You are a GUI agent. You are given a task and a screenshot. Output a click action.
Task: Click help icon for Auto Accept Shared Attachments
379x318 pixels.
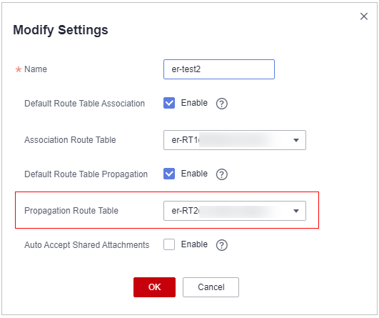click(222, 245)
